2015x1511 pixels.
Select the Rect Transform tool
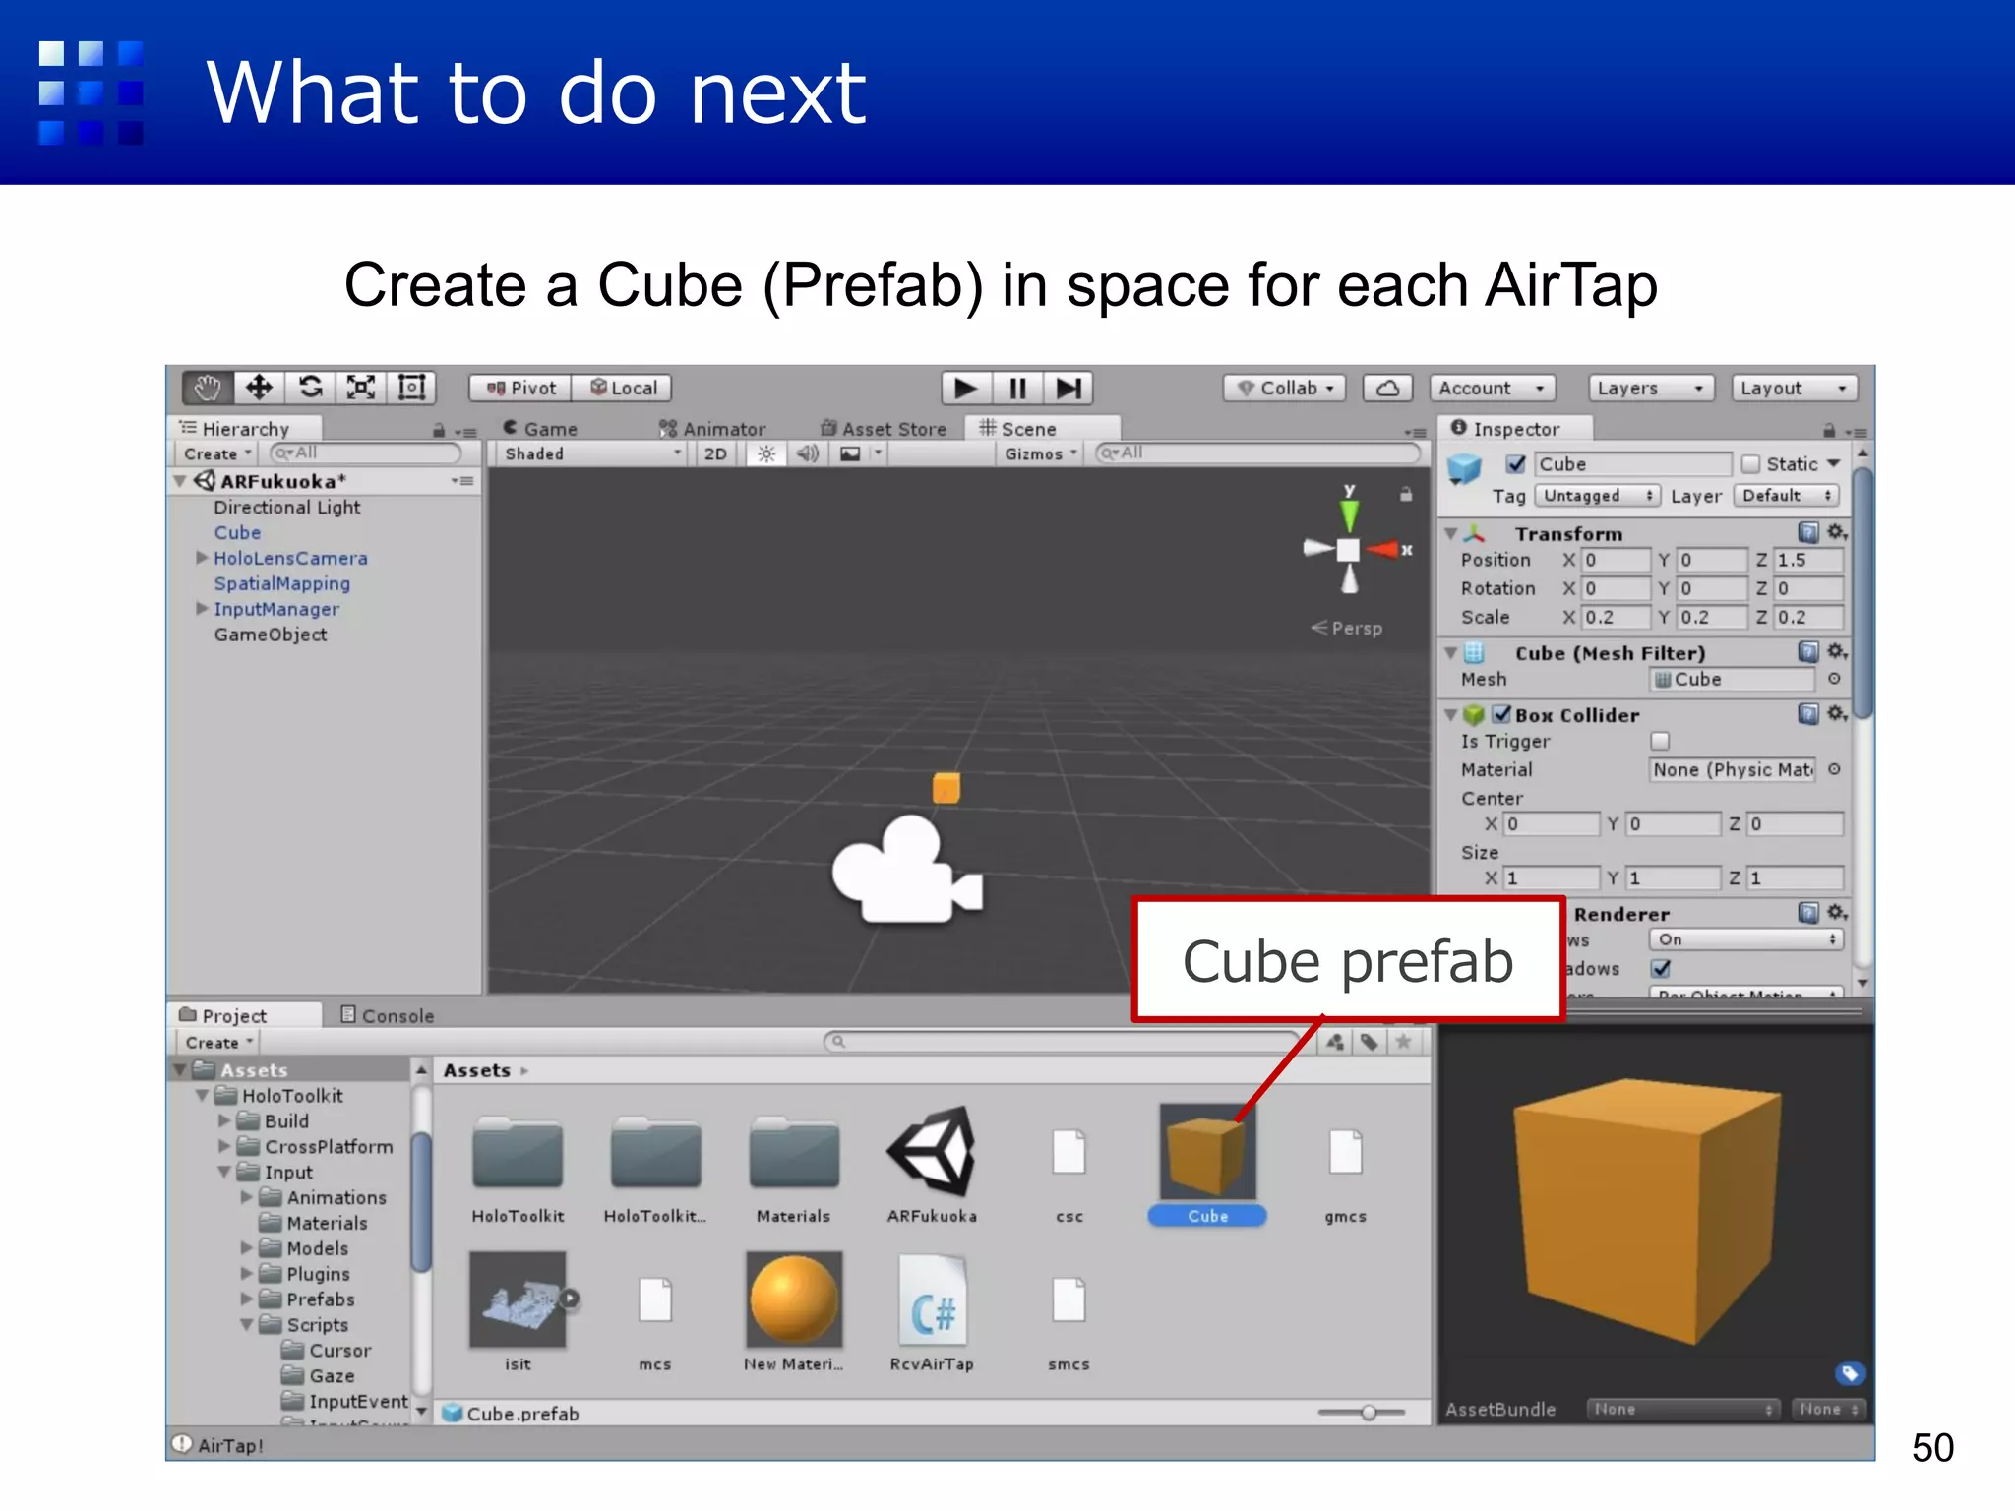tap(411, 388)
